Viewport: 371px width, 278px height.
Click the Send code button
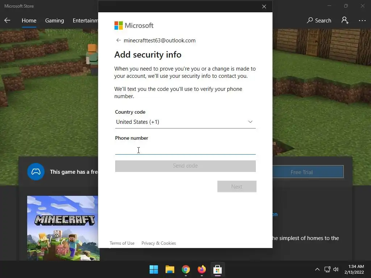point(185,166)
